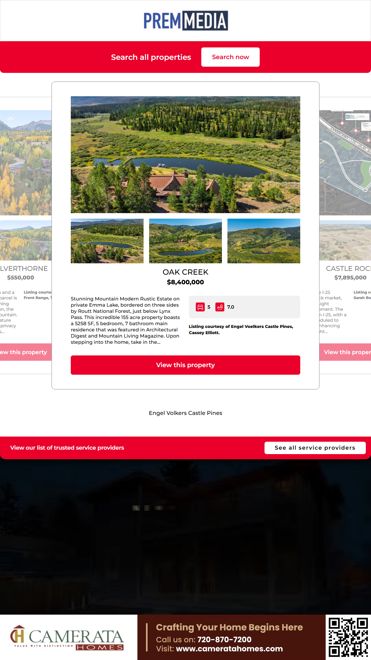
Task: View the Castle Rock property button
Action: (x=345, y=352)
